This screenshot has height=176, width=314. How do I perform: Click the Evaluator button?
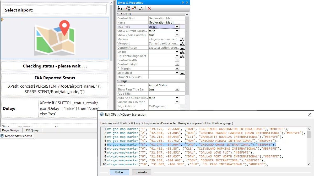tap(142, 172)
